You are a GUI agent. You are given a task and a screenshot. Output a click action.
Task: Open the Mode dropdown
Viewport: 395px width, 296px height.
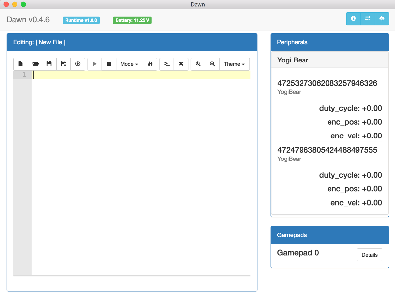pos(129,64)
